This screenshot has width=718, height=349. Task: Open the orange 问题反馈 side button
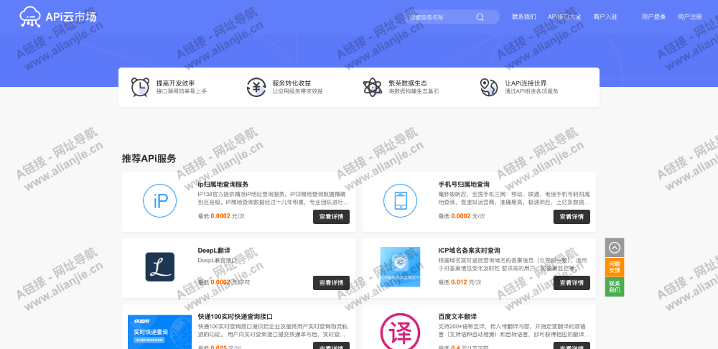click(615, 267)
